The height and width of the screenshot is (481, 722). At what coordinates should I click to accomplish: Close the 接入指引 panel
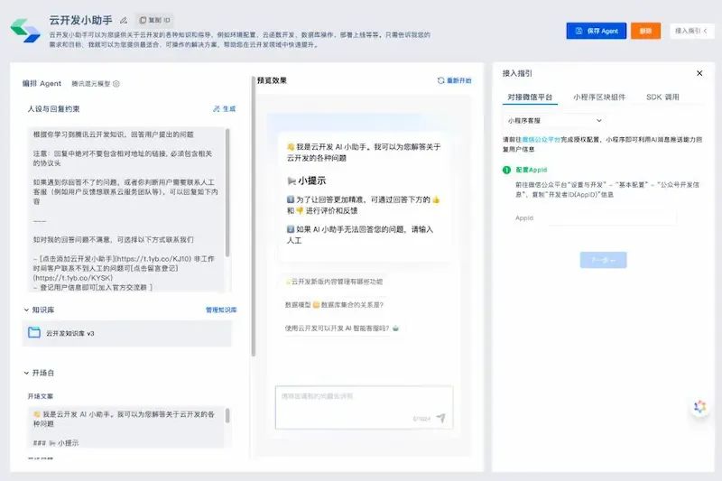click(699, 73)
